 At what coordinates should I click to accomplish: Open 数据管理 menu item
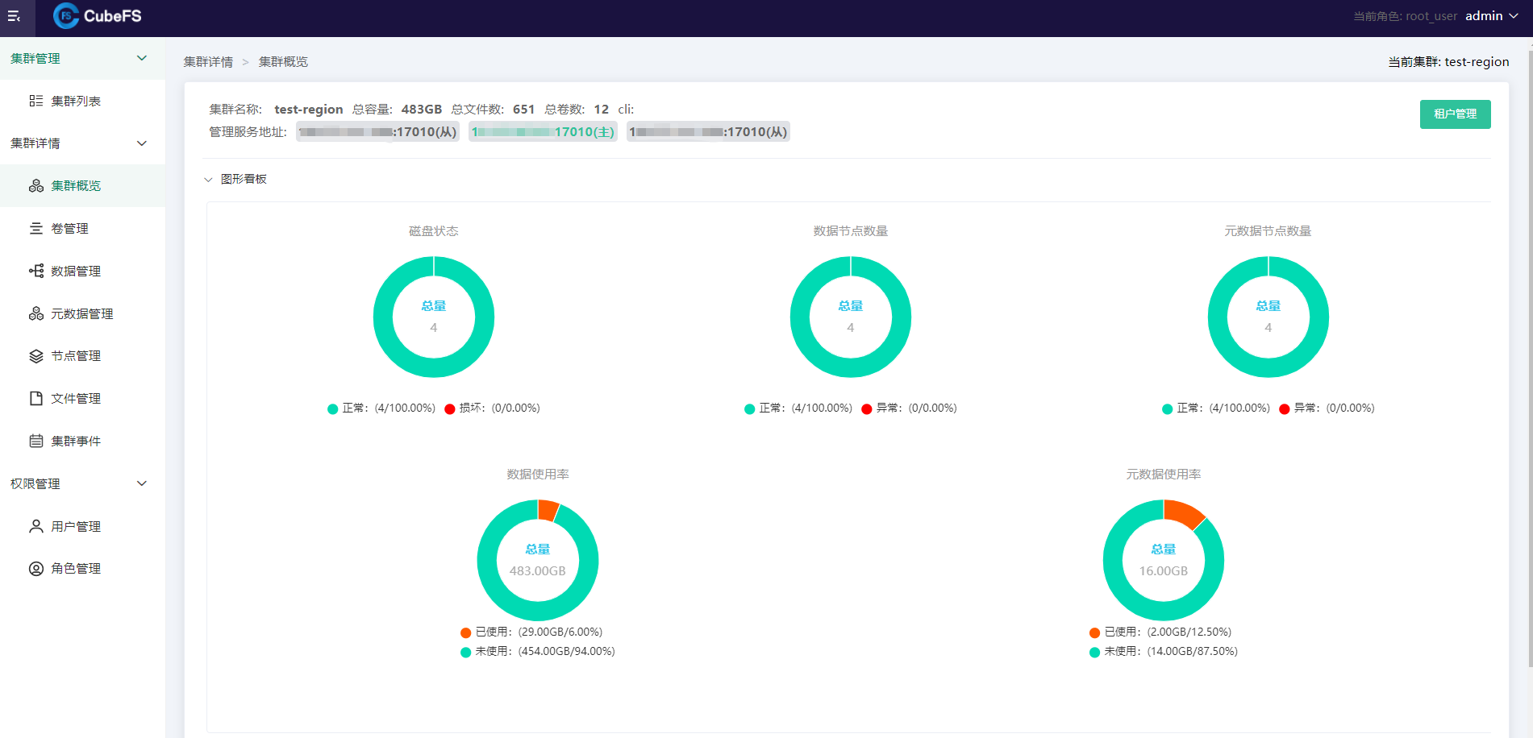pos(82,271)
